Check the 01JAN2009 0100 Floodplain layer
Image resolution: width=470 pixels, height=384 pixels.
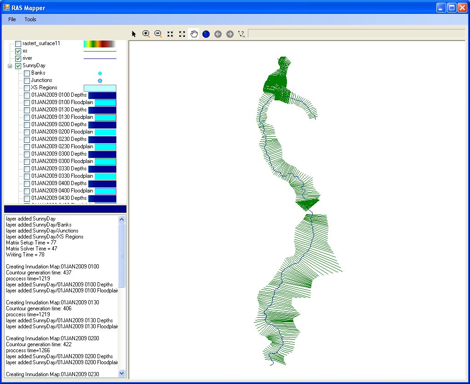click(27, 103)
